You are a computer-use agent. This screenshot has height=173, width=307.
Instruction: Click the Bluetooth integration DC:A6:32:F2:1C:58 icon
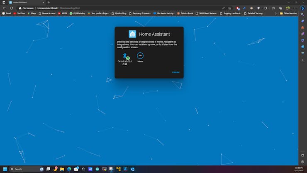click(x=126, y=57)
